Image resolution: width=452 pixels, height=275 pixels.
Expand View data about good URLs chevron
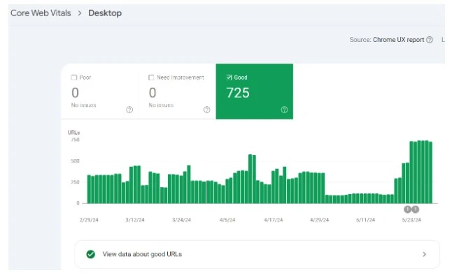point(424,254)
